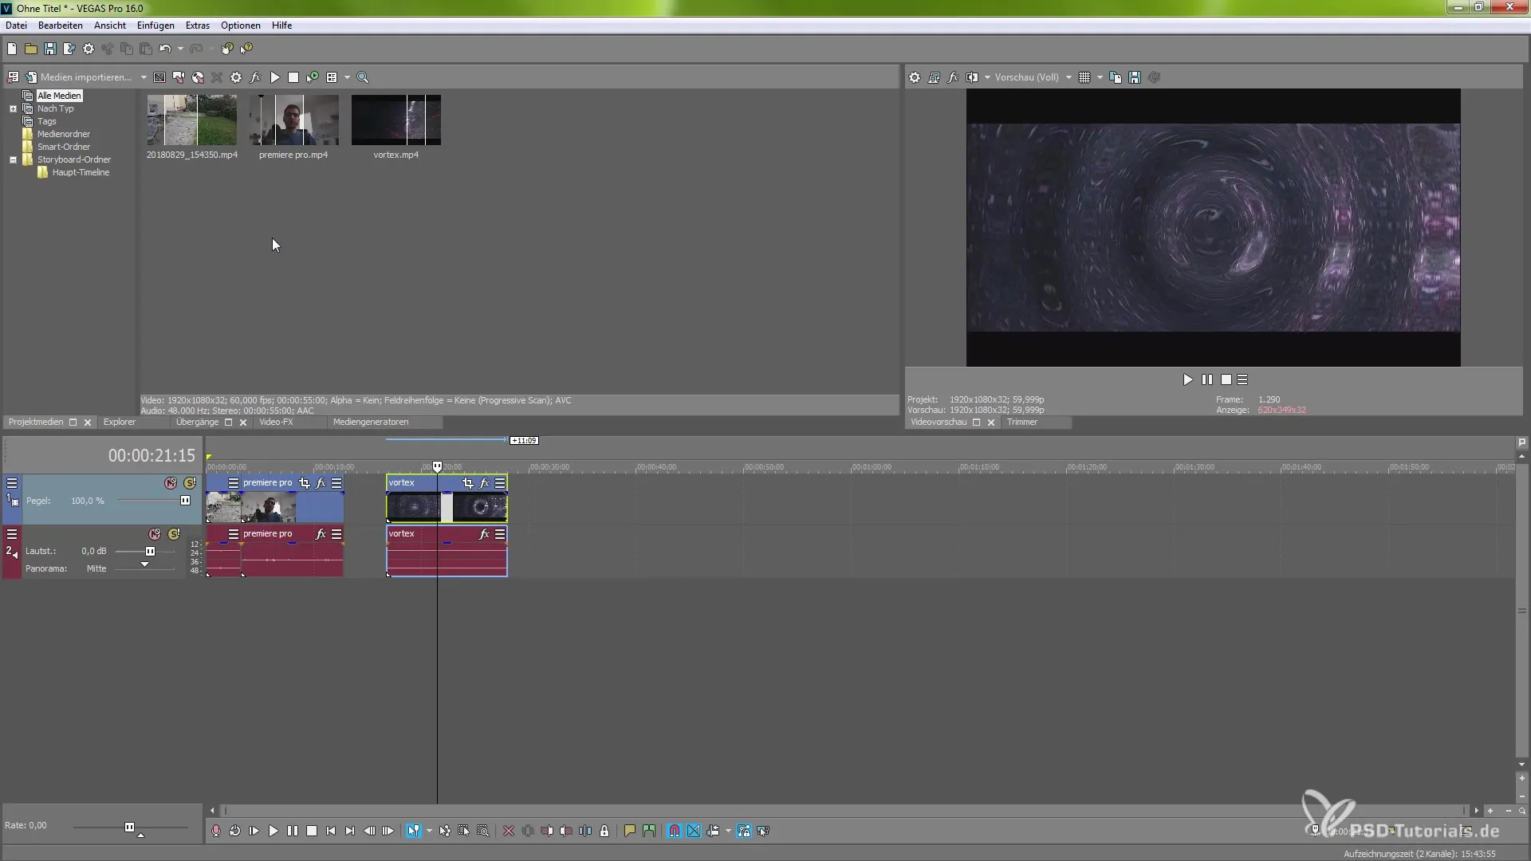Start media preview in Project Media toolbar
This screenshot has height=861, width=1531.
(275, 77)
